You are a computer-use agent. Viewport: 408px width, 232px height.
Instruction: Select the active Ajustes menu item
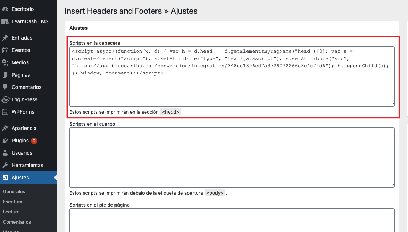coord(28,178)
